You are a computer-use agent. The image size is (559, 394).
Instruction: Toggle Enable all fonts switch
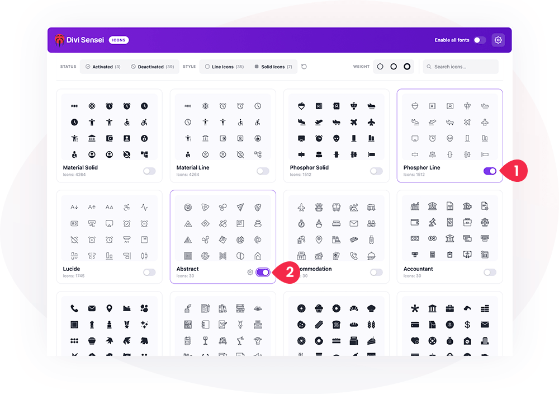480,40
